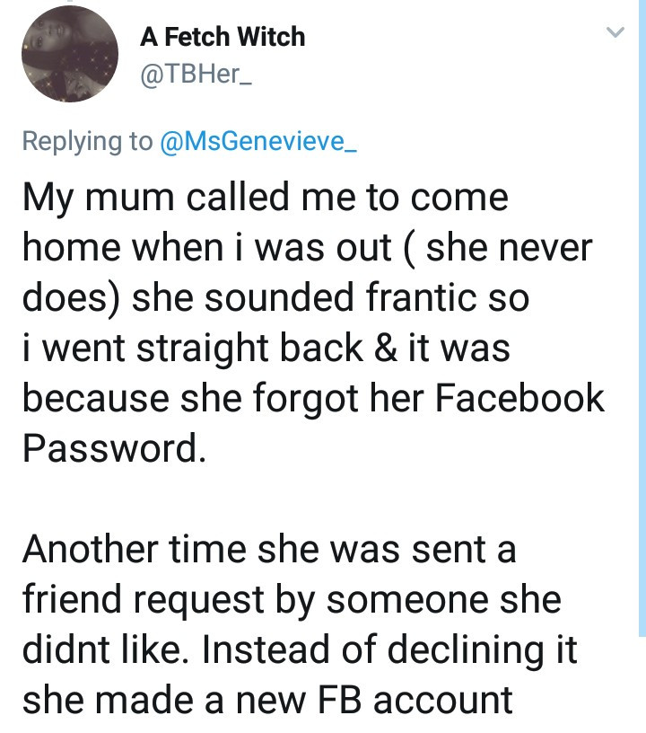
Task: Click the line 'My mum called me to come'
Action: (x=265, y=198)
